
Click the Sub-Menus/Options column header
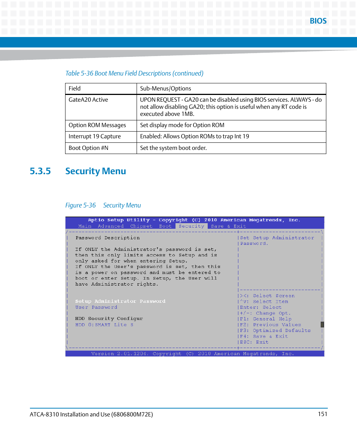(x=231, y=89)
